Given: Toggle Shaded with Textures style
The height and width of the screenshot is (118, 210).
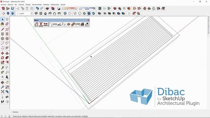Looking at the screenshot, I should [x=89, y=13].
